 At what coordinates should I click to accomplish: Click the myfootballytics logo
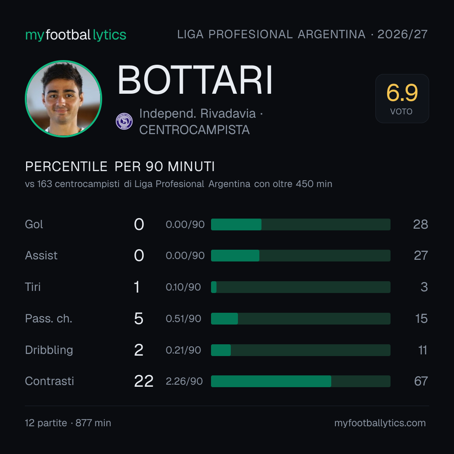pyautogui.click(x=76, y=35)
